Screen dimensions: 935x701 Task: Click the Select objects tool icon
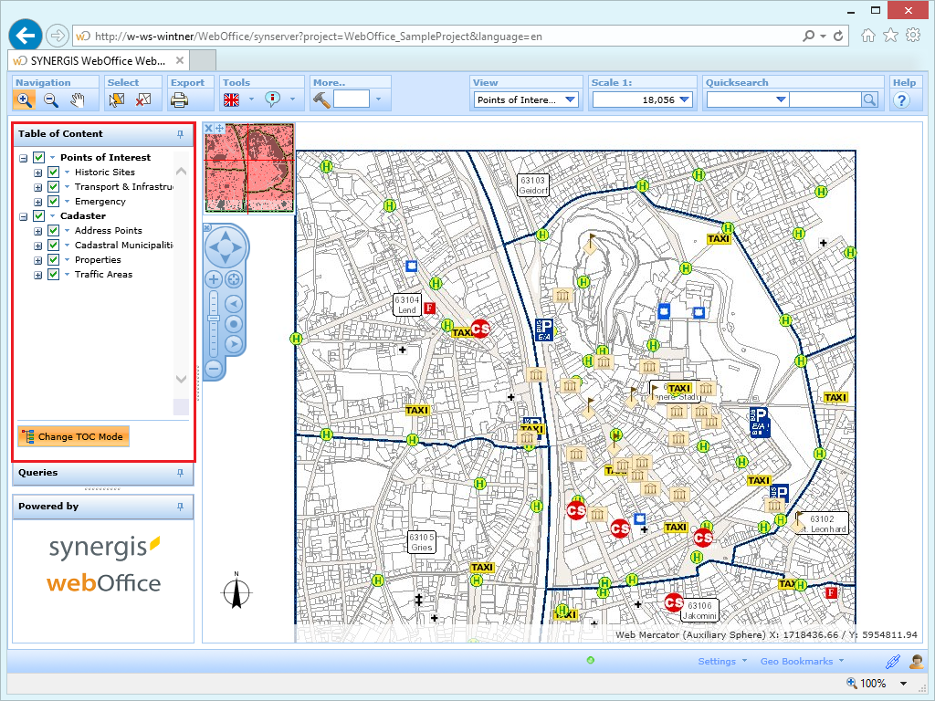coord(116,99)
